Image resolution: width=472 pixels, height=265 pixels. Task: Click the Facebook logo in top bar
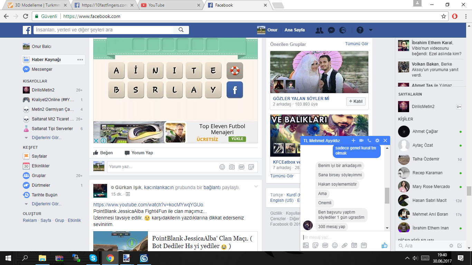pos(27,30)
